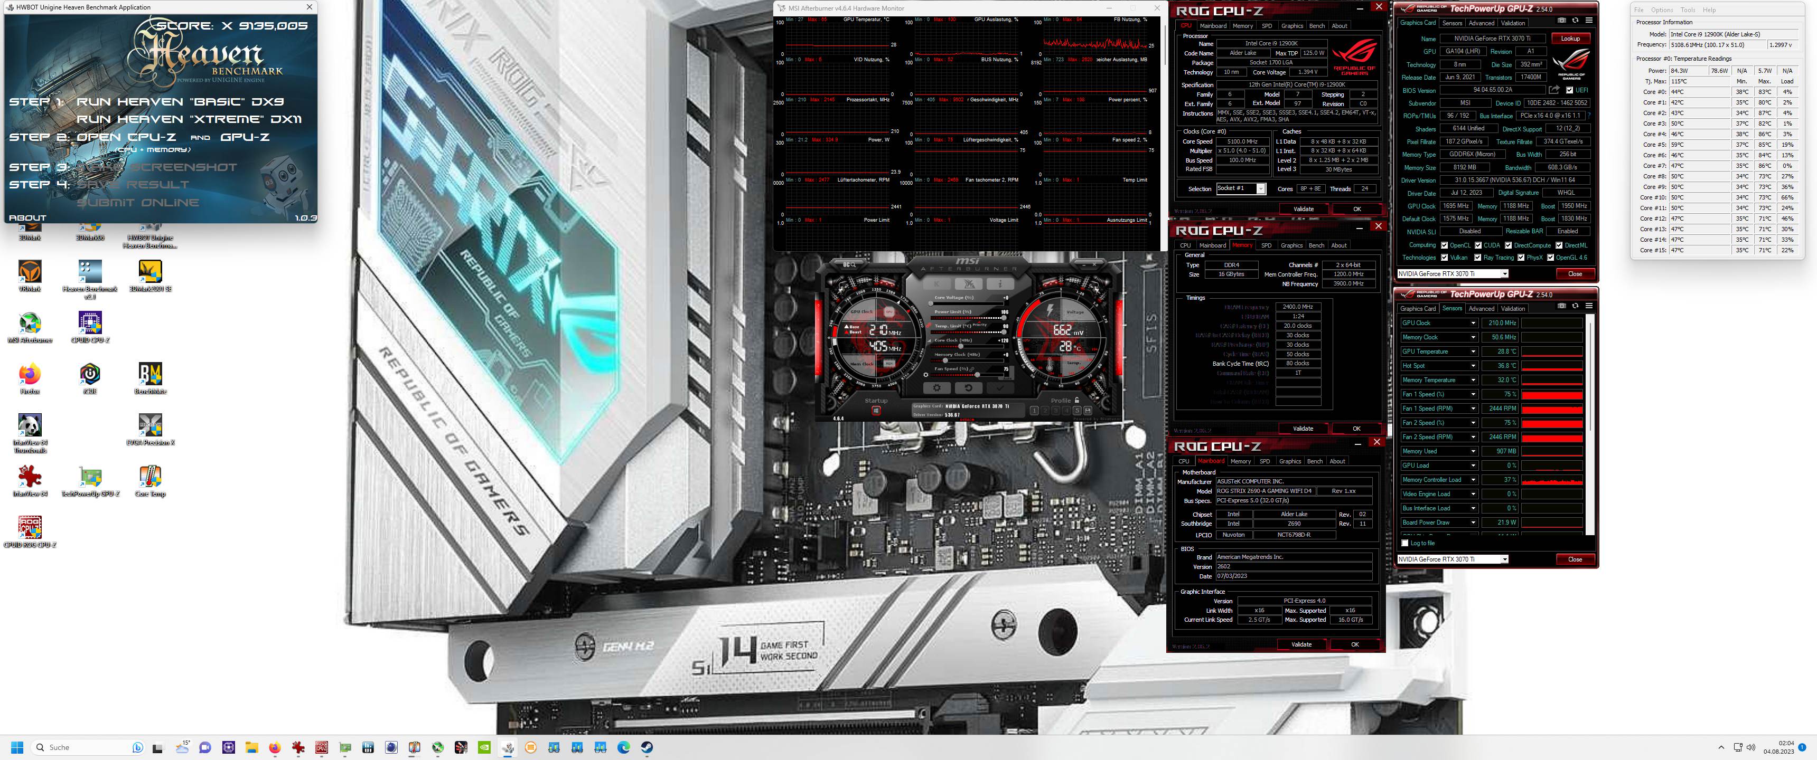The image size is (1817, 760).
Task: Click Validate in CPU-Z Mainboard window
Action: [1301, 644]
